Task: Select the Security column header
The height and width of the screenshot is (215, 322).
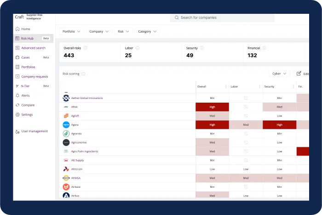Action: [269, 87]
